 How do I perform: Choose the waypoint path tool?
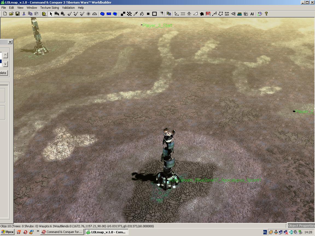point(214,14)
